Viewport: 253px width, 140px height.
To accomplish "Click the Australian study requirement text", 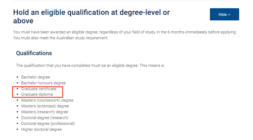I will (82, 38).
